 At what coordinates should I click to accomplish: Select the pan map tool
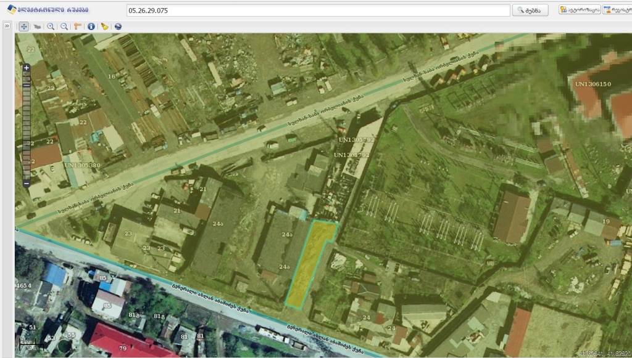tap(24, 26)
